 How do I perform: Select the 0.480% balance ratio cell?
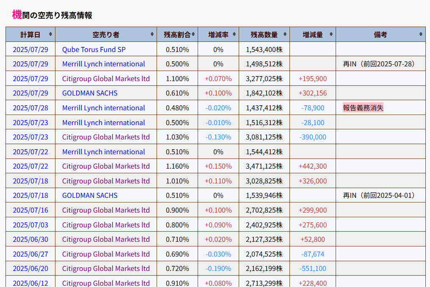177,108
